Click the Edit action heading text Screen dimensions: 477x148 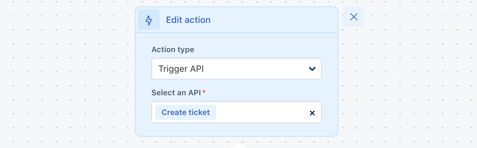pos(188,20)
